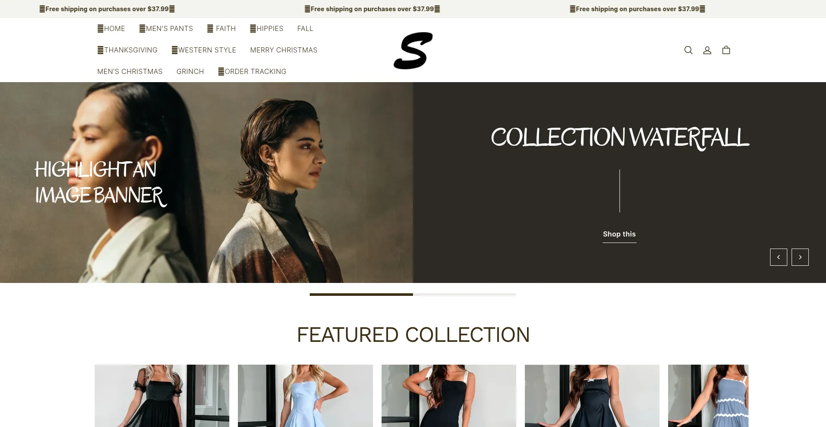The image size is (826, 427).
Task: Open the HOME menu item
Action: pos(111,28)
